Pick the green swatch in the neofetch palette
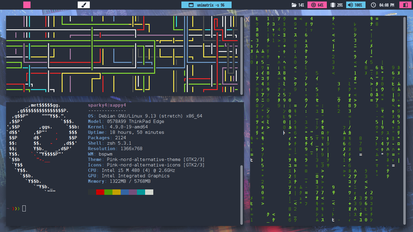413x232 pixels. (x=108, y=192)
